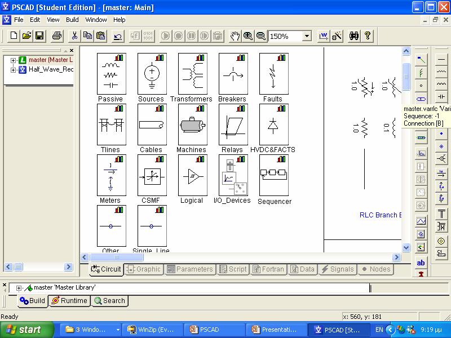Select the Pan hand tool
The height and width of the screenshot is (338, 451).
click(235, 36)
